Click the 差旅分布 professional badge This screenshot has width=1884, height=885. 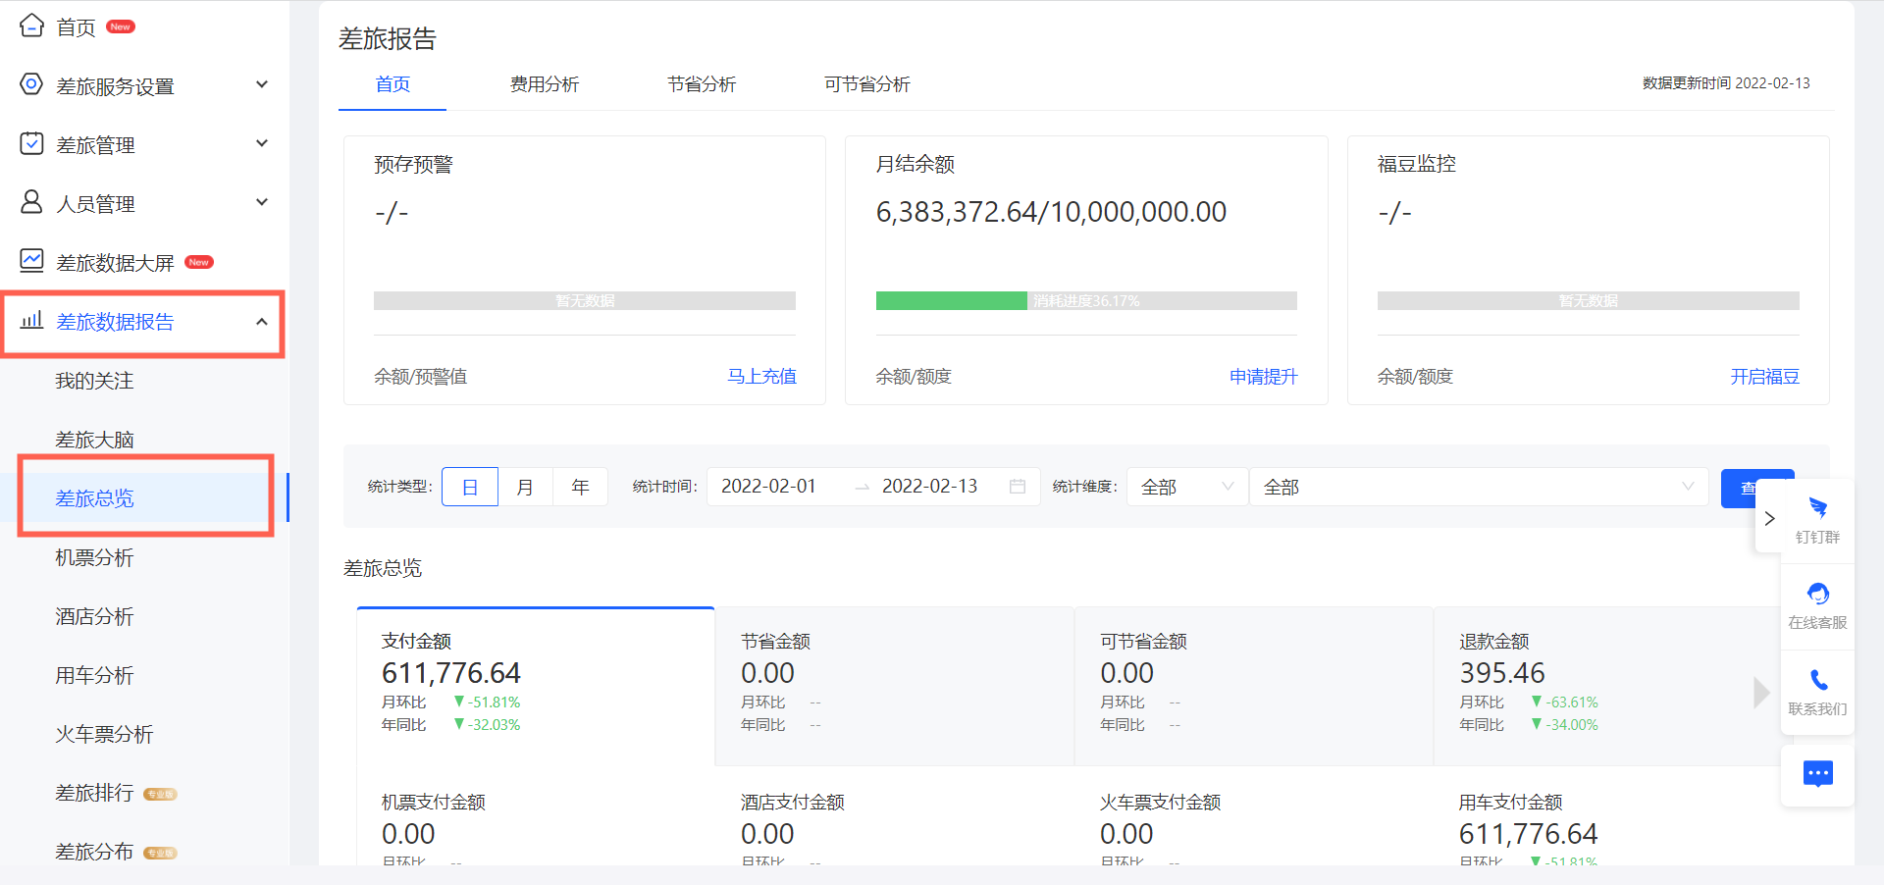point(160,853)
